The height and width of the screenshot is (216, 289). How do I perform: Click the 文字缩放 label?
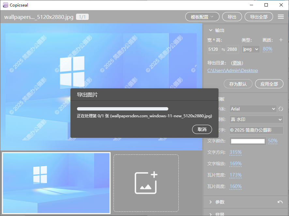click(x=216, y=164)
